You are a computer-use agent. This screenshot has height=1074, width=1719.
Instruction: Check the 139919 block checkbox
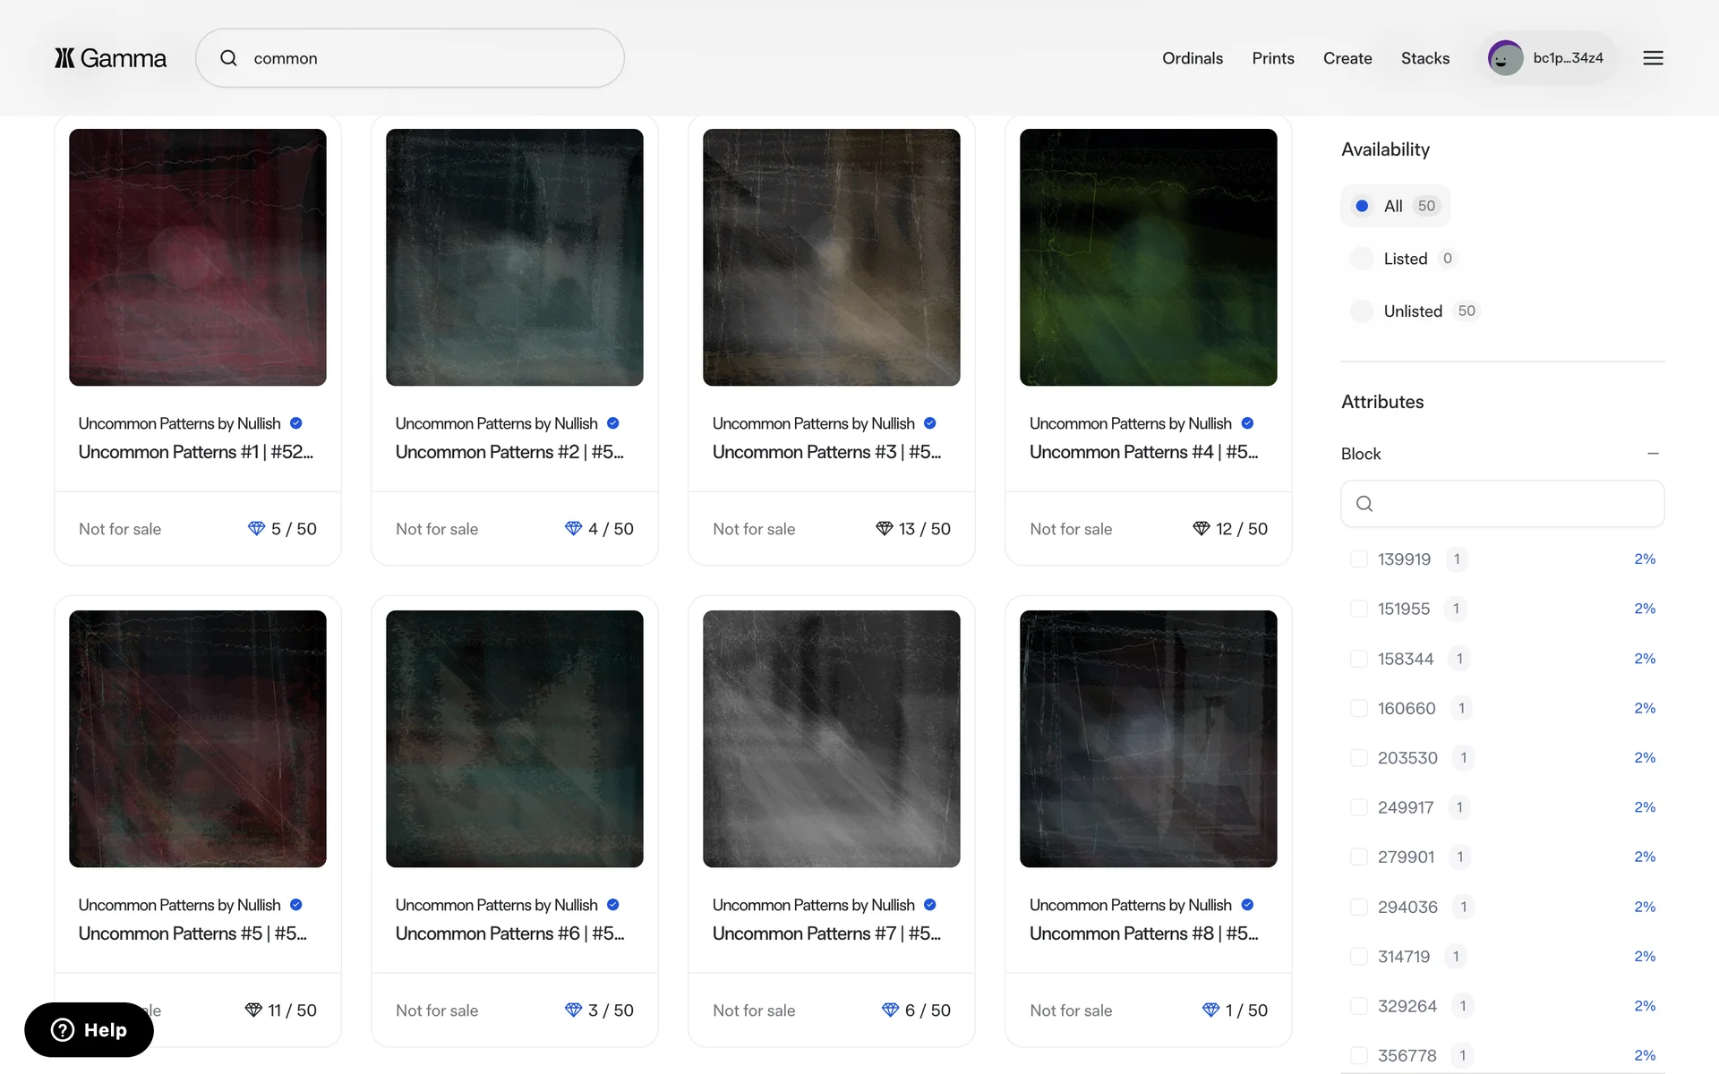tap(1358, 559)
